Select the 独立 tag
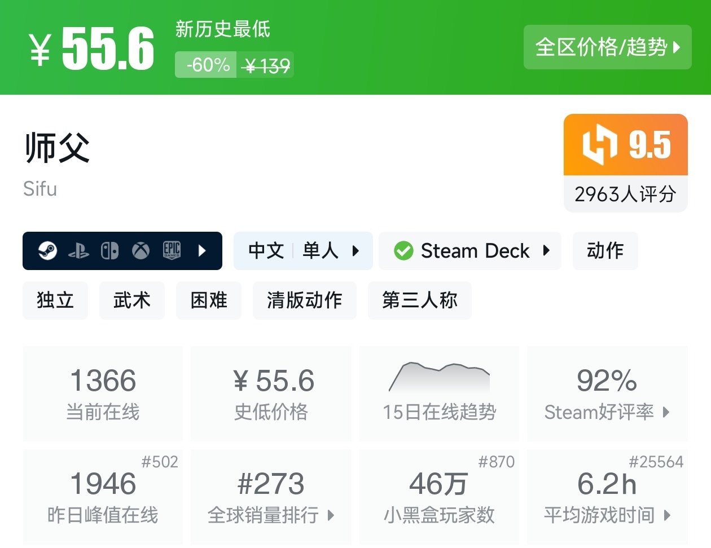Screen dimensions: 711x548 tap(55, 300)
